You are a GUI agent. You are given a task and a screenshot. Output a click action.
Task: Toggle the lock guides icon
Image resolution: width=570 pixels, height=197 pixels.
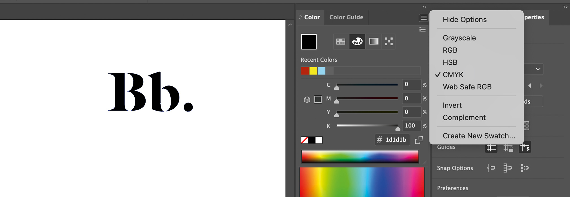click(x=508, y=147)
